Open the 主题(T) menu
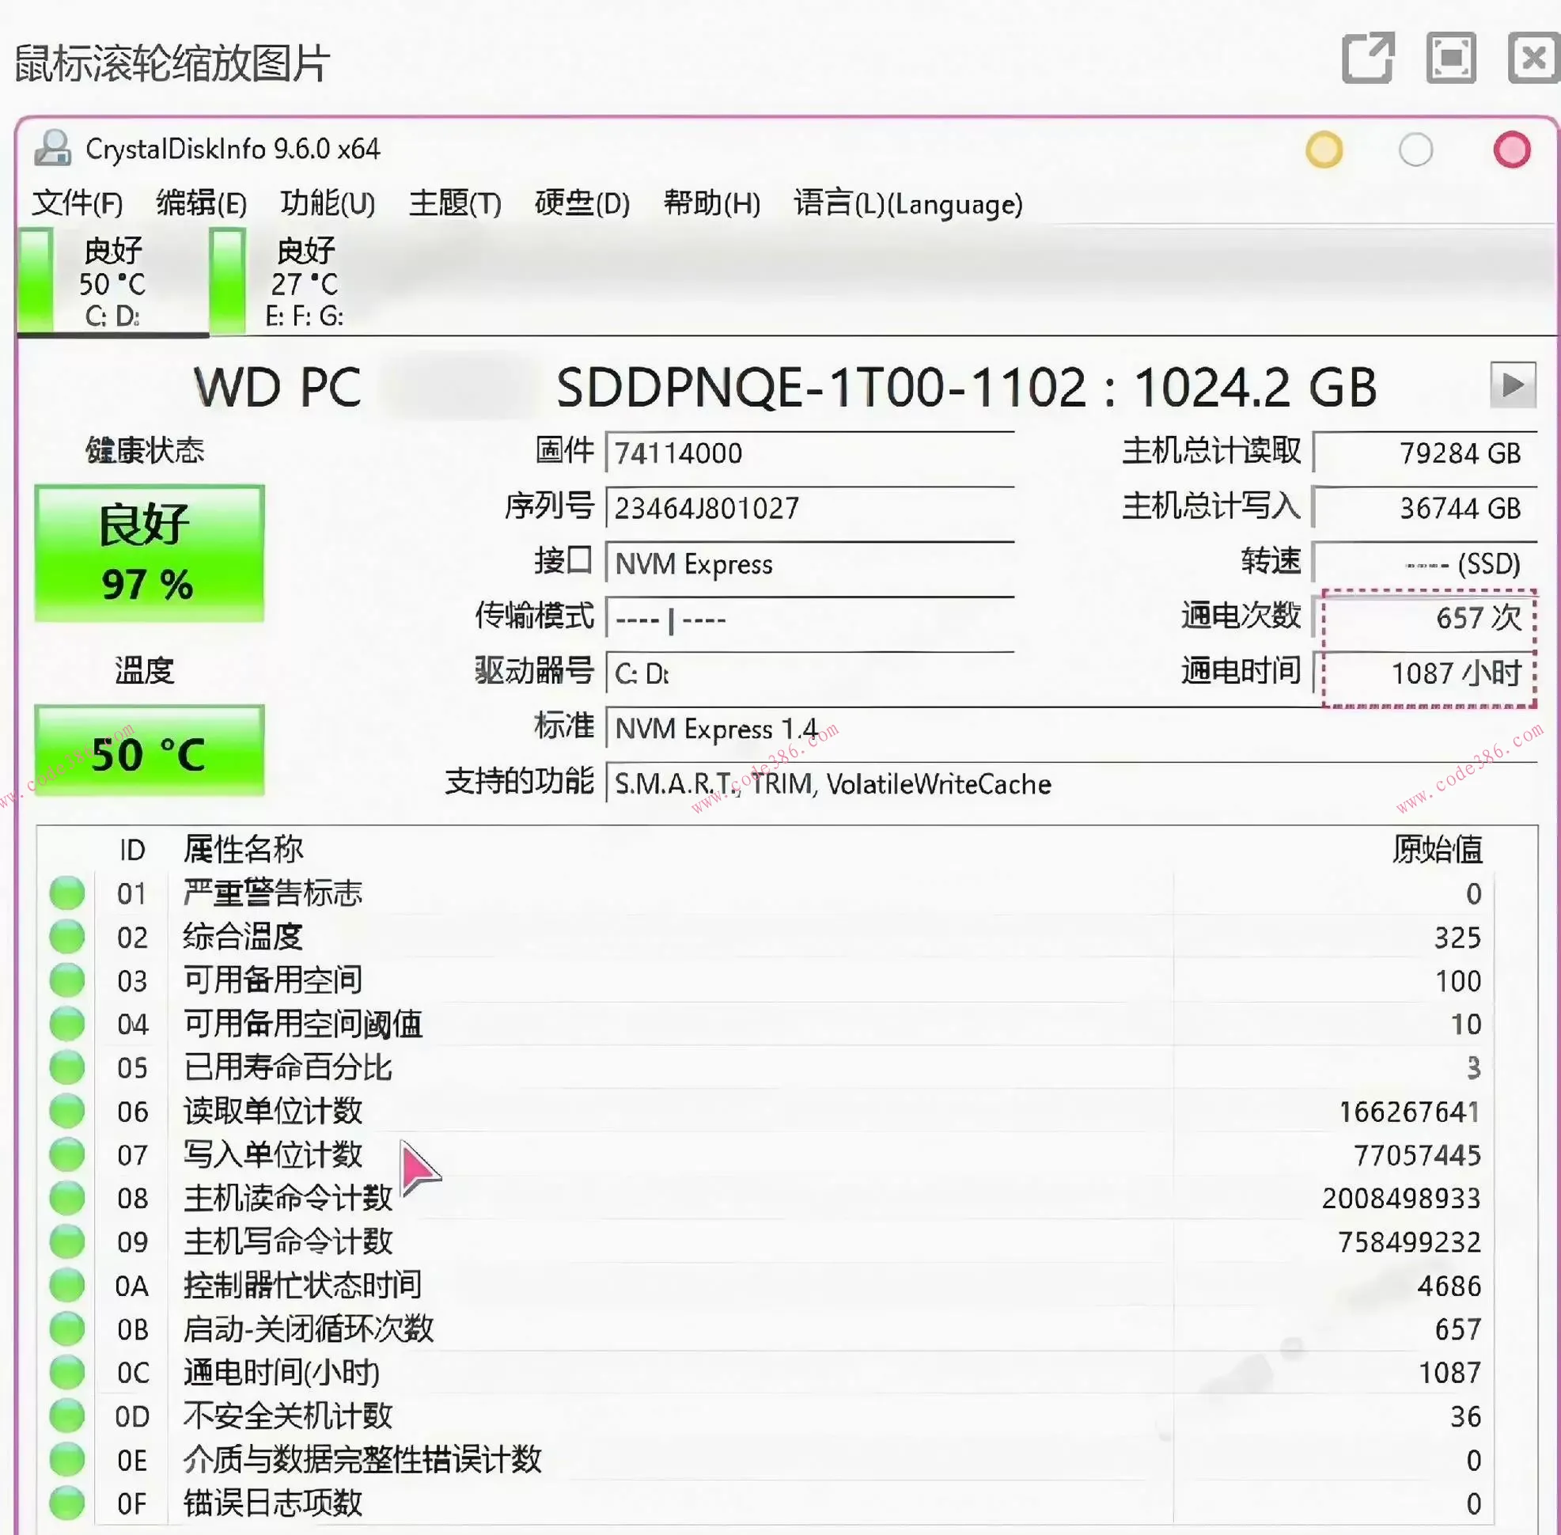Image resolution: width=1561 pixels, height=1535 pixels. click(455, 203)
